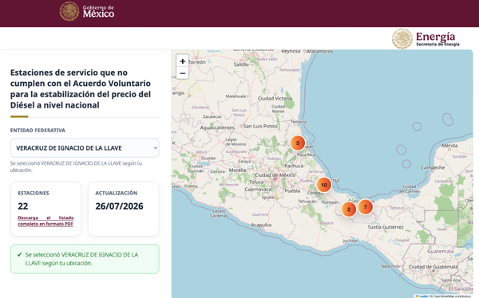This screenshot has height=298, width=479.
Task: Click the page title about Diésel
Action: click(x=81, y=88)
